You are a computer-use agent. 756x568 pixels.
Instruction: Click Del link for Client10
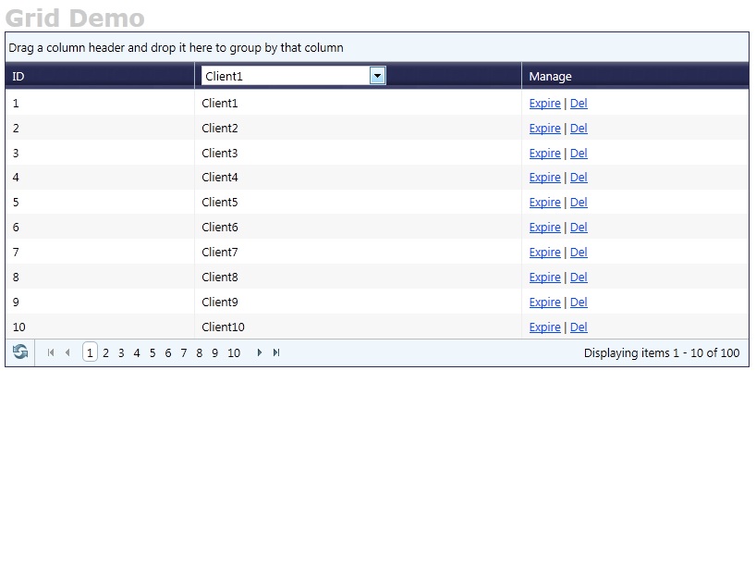(x=579, y=327)
